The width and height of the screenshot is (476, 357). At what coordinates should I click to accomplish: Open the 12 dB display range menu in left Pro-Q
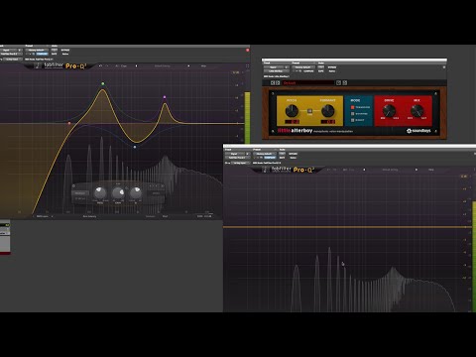coord(236,72)
